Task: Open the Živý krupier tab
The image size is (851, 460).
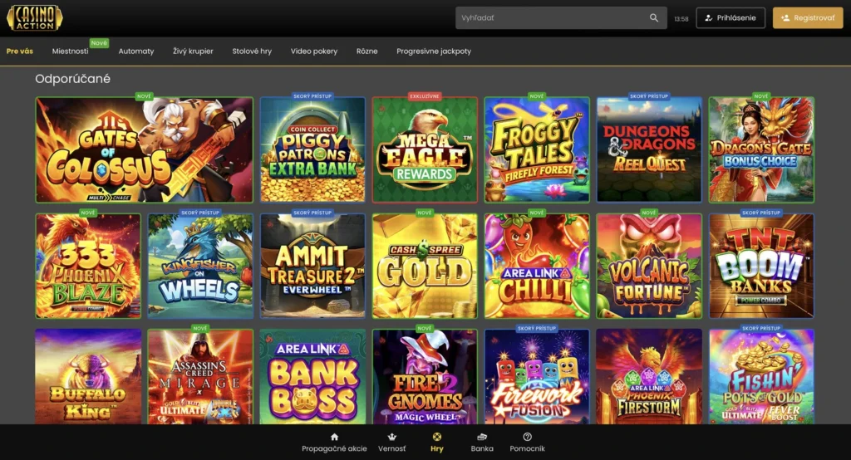Action: coord(193,51)
